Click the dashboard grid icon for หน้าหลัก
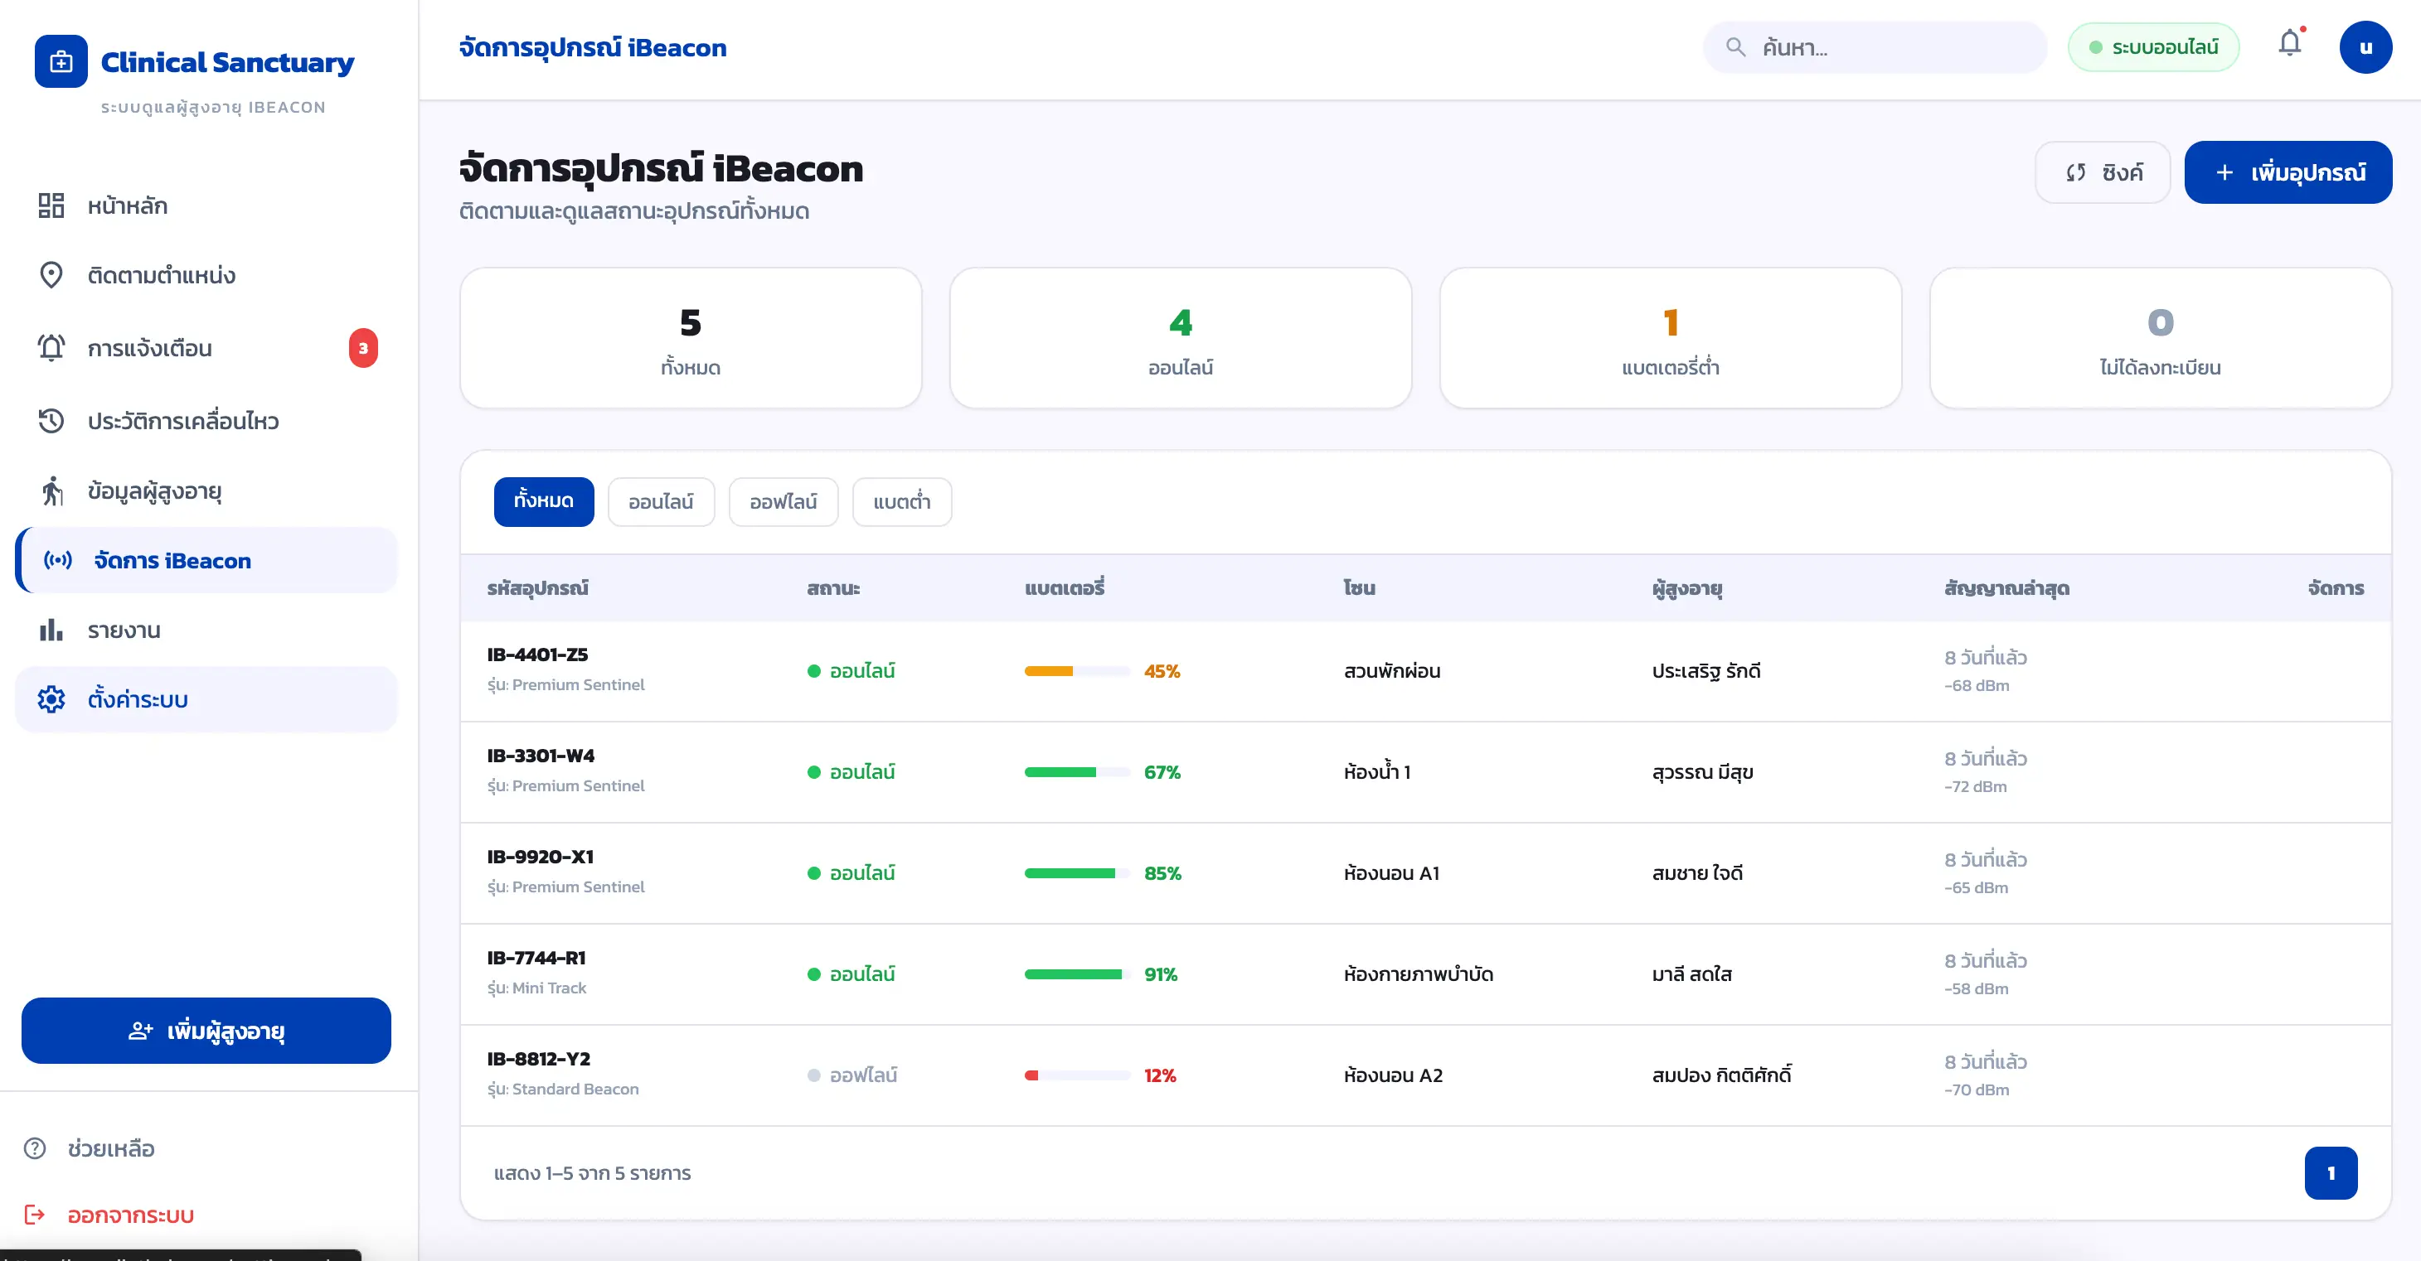 51,205
